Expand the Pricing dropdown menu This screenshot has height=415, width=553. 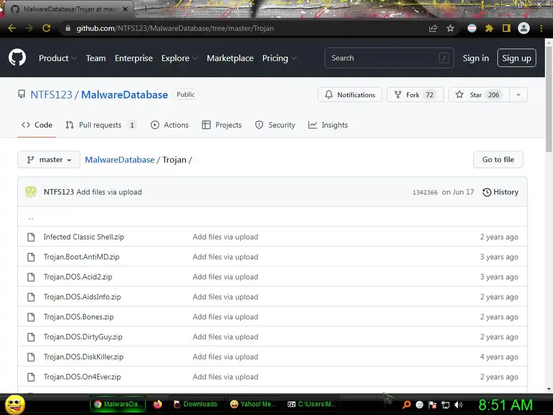coord(279,58)
